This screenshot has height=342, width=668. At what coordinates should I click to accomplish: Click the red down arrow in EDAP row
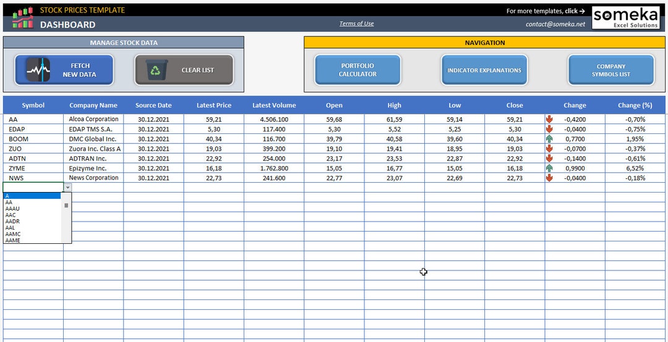(549, 129)
